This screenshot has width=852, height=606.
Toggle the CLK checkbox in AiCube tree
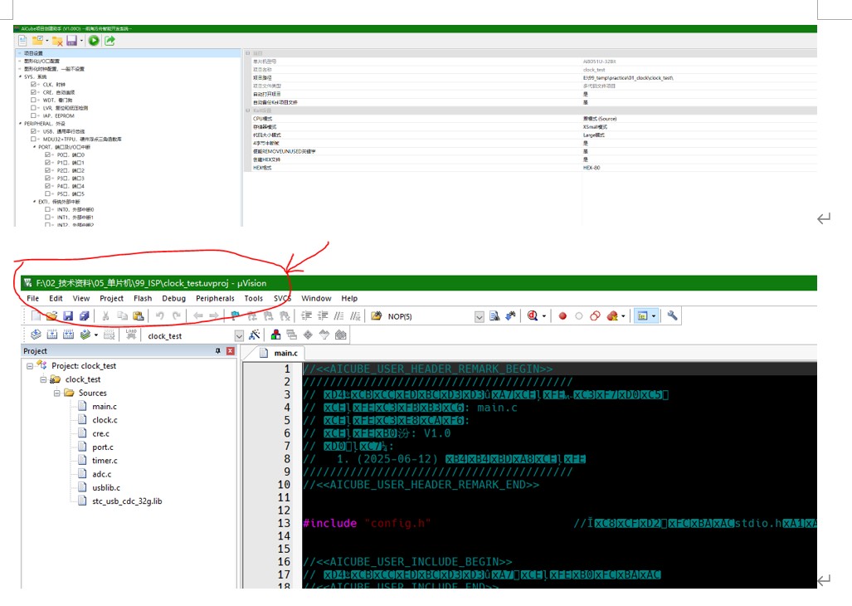34,85
